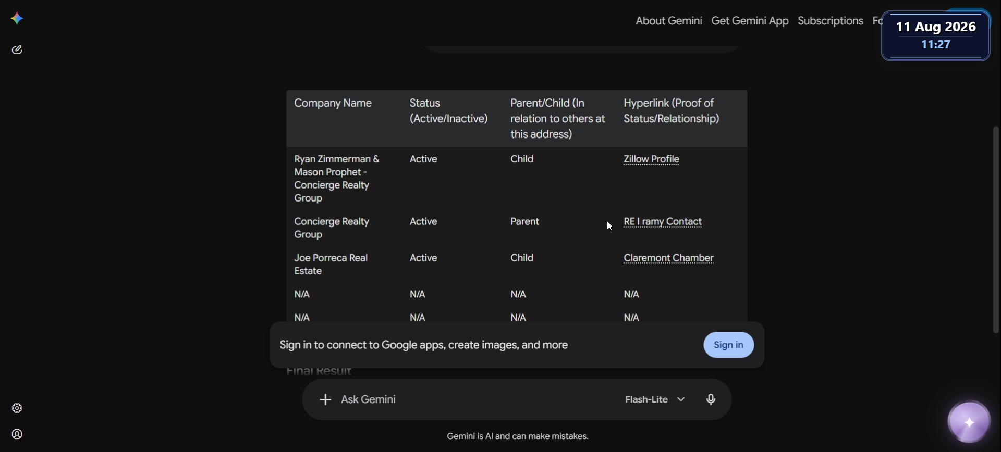Image resolution: width=1001 pixels, height=452 pixels.
Task: Open the About Gemini menu item
Action: pos(669,21)
